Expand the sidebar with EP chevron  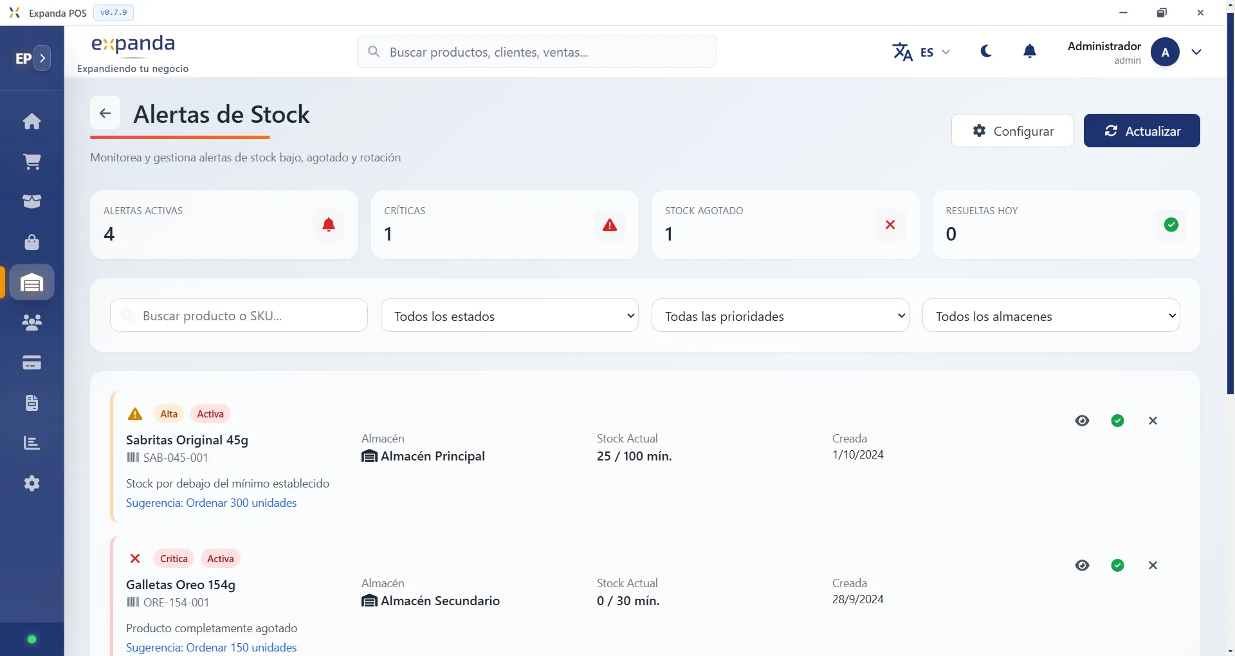[42, 58]
